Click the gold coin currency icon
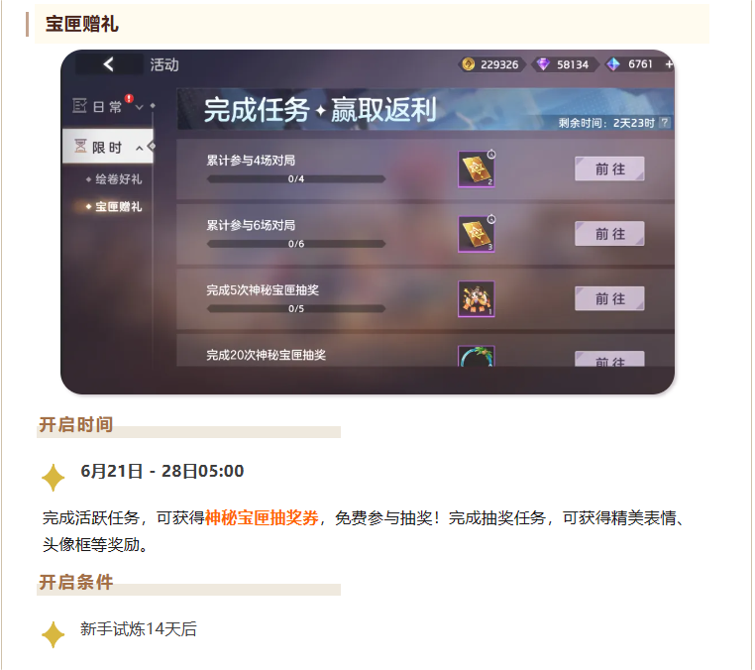Image resolution: width=755 pixels, height=670 pixels. click(468, 64)
